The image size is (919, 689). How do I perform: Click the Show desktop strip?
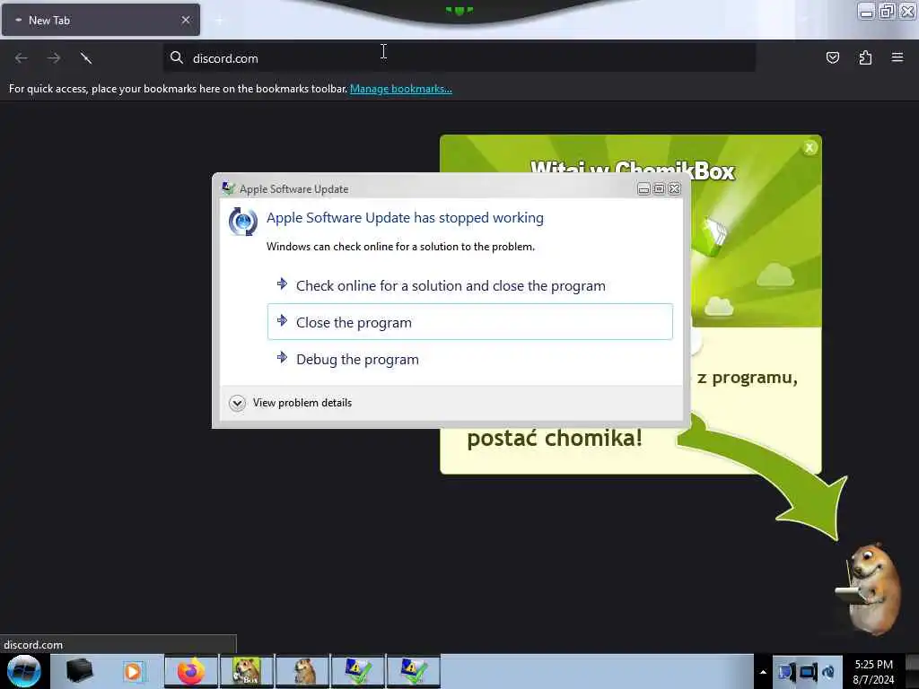tap(912, 671)
